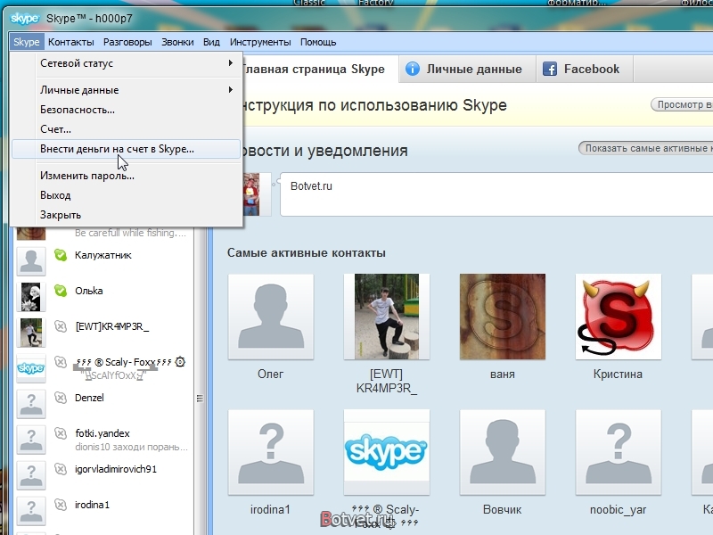Click the online status icon next to Калужатник

(x=61, y=255)
